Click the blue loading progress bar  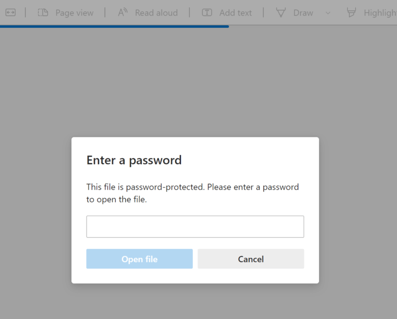click(x=114, y=26)
